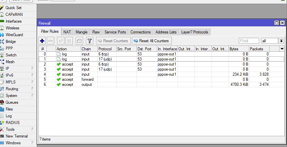Open CAPsMAN in the sidebar
This screenshot has width=287, height=147.
pos(14,15)
